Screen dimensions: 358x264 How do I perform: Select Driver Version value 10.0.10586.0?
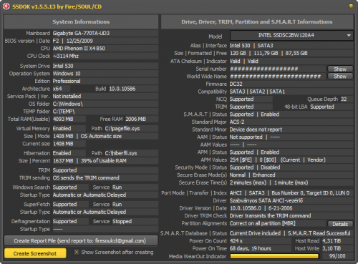246,208
